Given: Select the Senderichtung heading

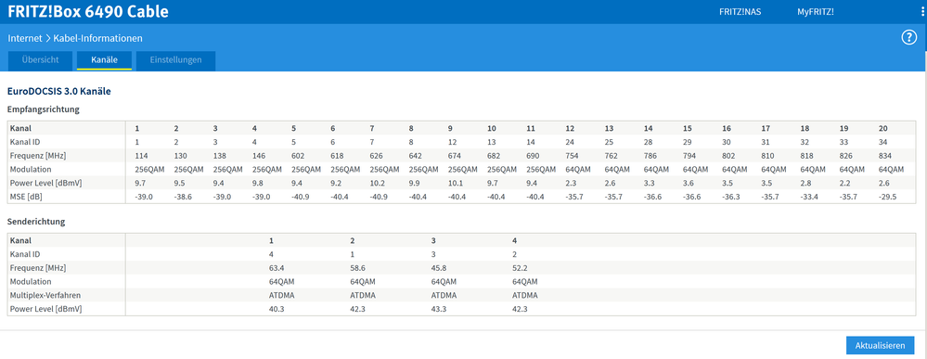Looking at the screenshot, I should [36, 222].
